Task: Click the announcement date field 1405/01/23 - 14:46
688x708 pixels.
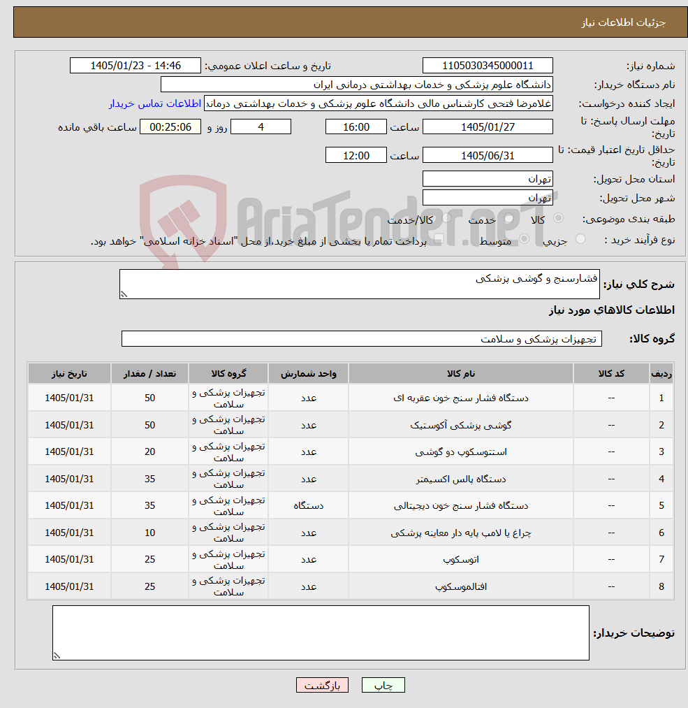Action: click(x=136, y=66)
